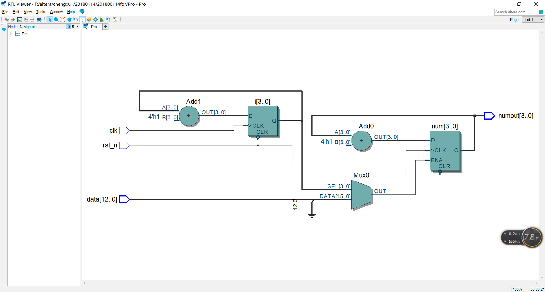Open Find with the binoculars icon
Viewport: 545px width, 292px height.
39,20
